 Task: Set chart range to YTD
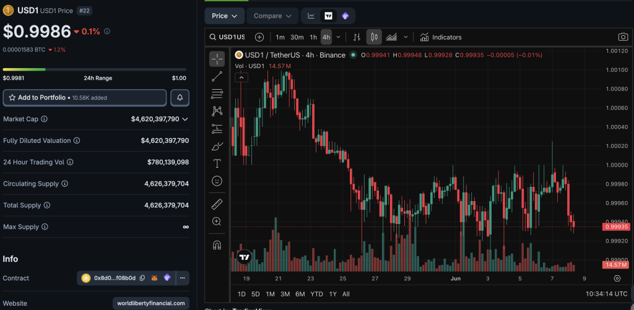(316, 294)
